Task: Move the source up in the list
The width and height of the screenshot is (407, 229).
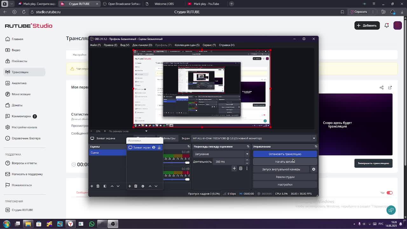Action: tap(150, 186)
